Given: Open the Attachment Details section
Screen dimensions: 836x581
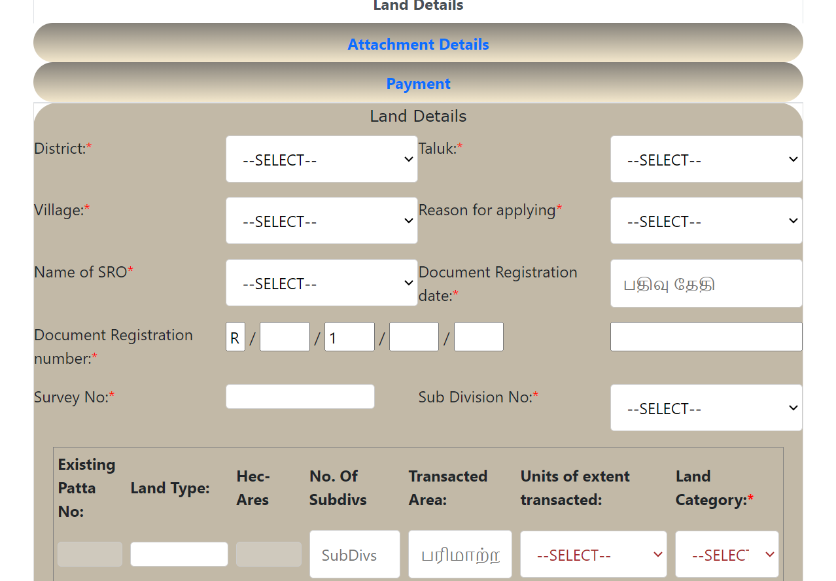Looking at the screenshot, I should point(418,44).
